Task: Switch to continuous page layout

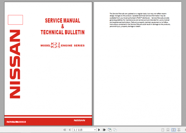Action: coord(168,130)
